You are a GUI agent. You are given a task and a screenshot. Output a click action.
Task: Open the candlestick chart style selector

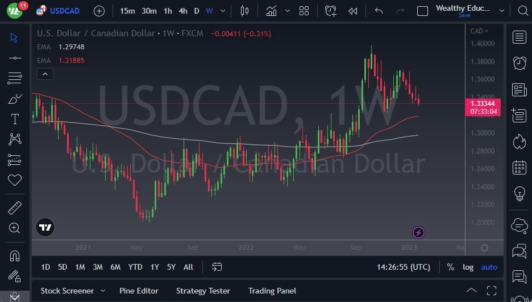(x=244, y=11)
